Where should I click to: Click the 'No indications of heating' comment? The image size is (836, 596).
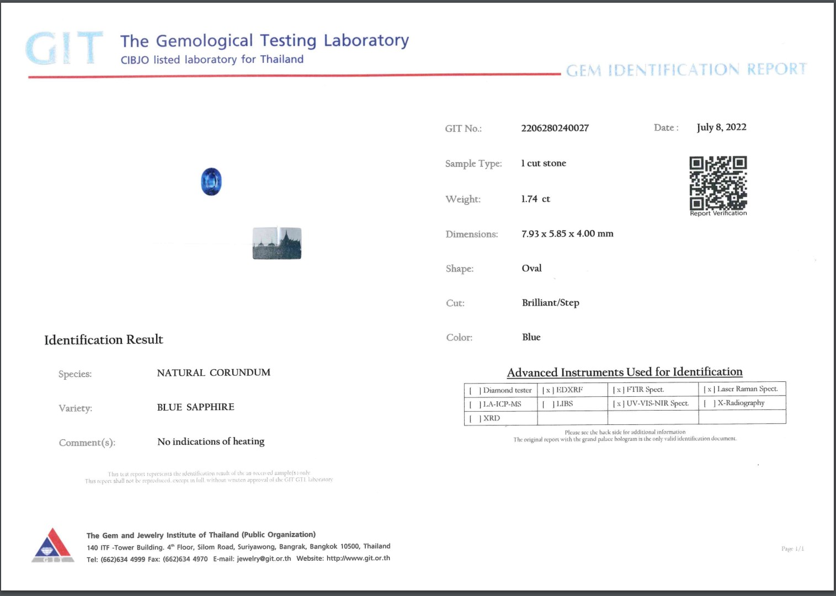pyautogui.click(x=211, y=441)
